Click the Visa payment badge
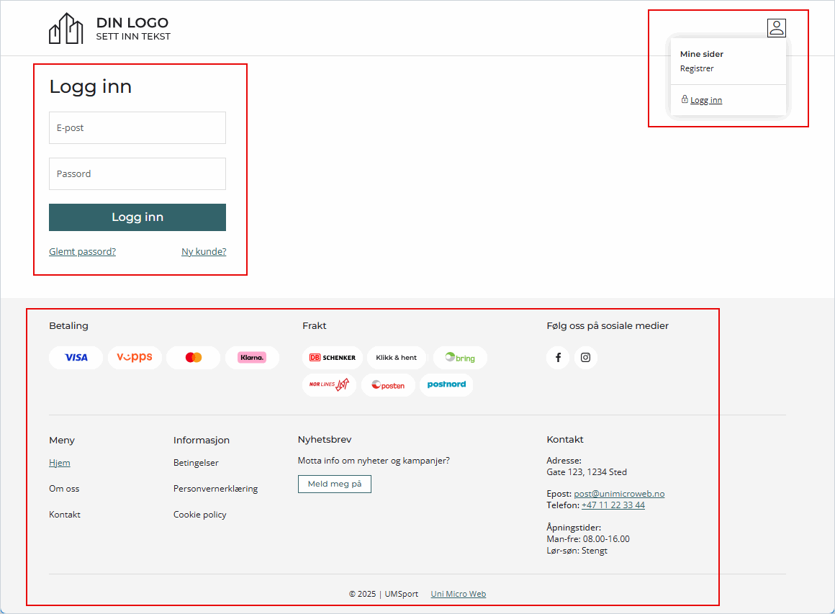 pos(76,358)
